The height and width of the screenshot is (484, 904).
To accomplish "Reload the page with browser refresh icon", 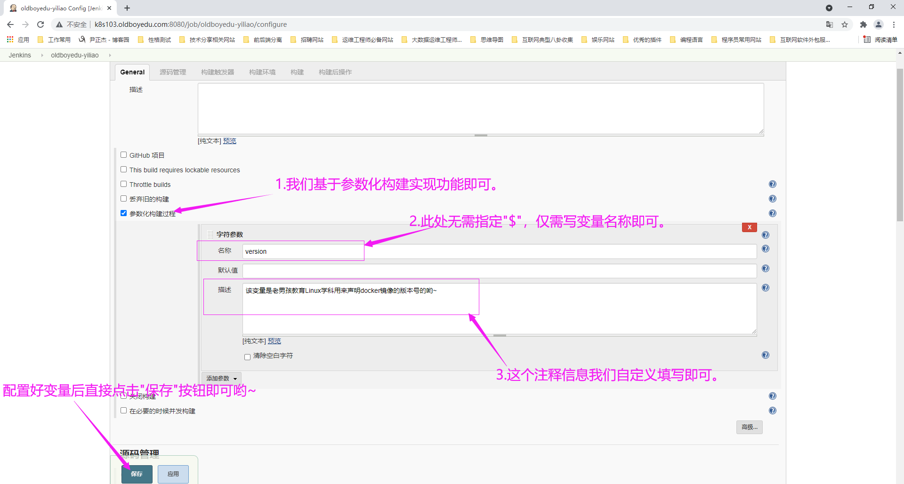I will point(40,24).
